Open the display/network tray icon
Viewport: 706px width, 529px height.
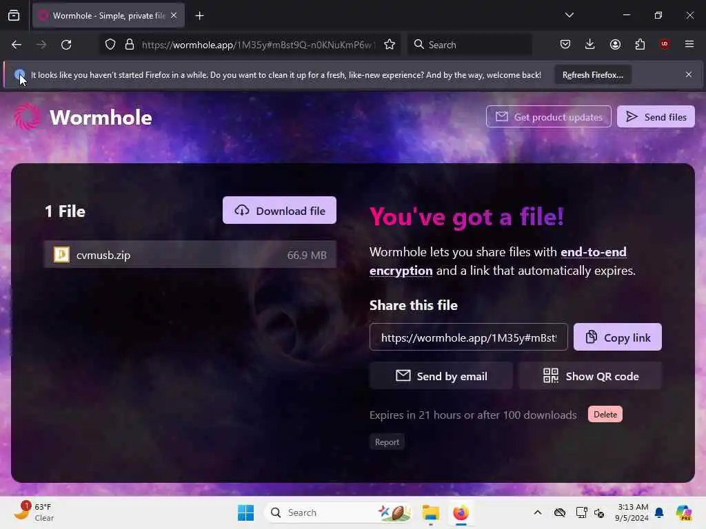(x=581, y=512)
